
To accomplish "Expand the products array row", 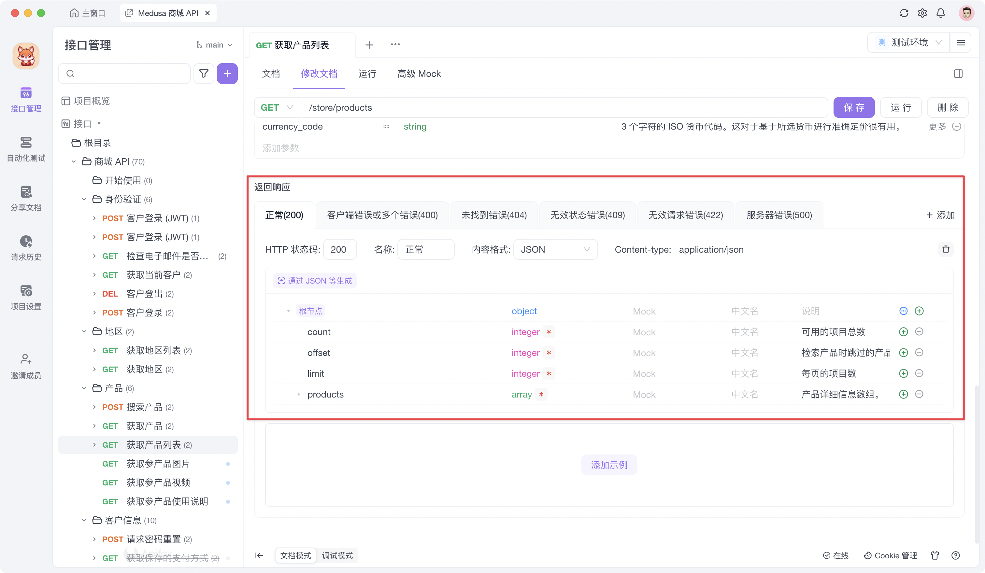I will (x=299, y=395).
